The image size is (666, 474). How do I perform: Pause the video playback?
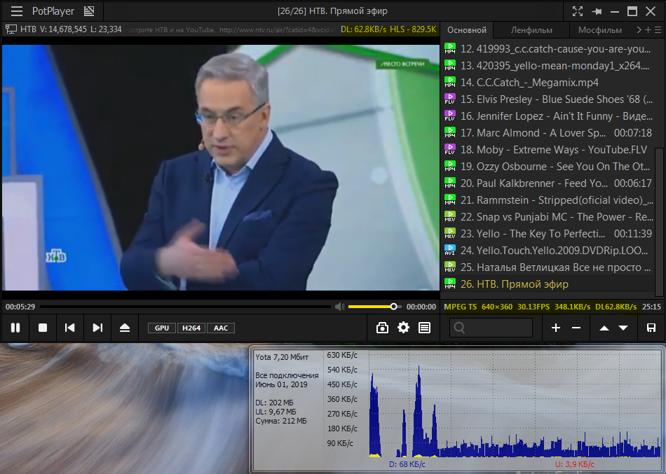pos(15,328)
